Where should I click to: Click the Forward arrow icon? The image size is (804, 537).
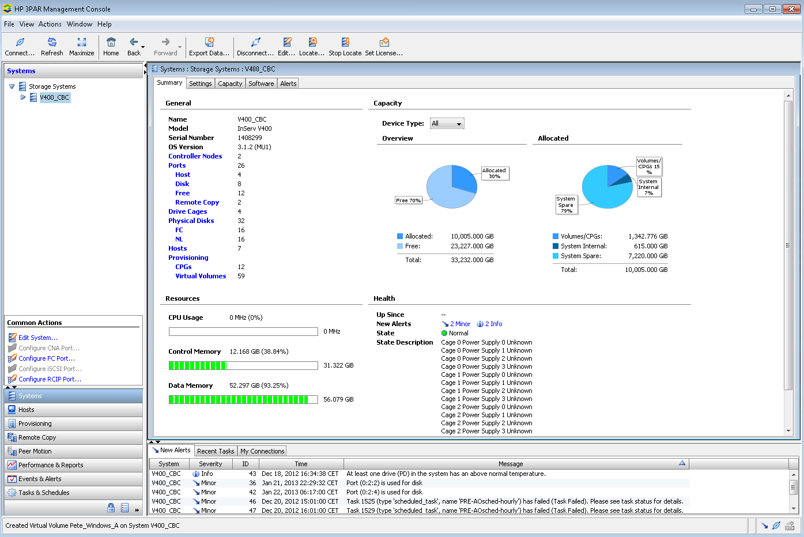coord(165,42)
